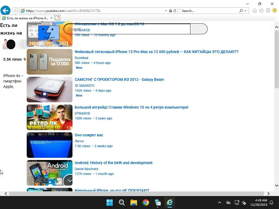Open Mac OS 1984 1997 2023 thumbnail
Viewport: 279px width, 209px height.
coord(50,34)
